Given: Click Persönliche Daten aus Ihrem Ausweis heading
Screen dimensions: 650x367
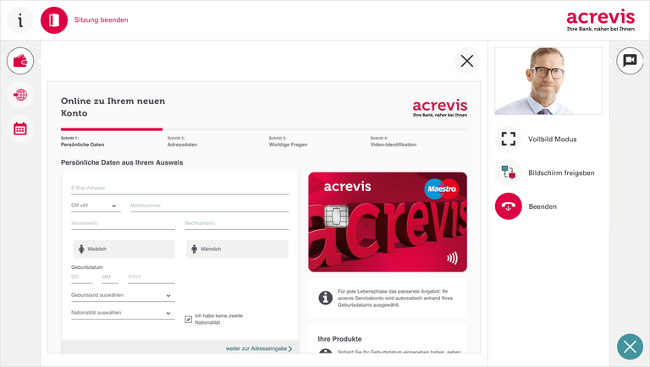Looking at the screenshot, I should [x=122, y=162].
